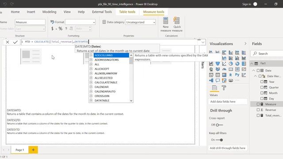Select the Q&A visual speech bubble
The image size is (283, 159).
pos(218,80)
